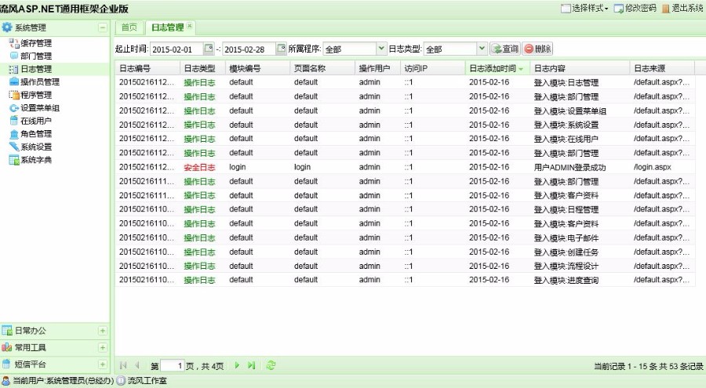Viewport: 706px width, 388px height.
Task: Click the 设置菜单组 icon
Action: coord(13,108)
